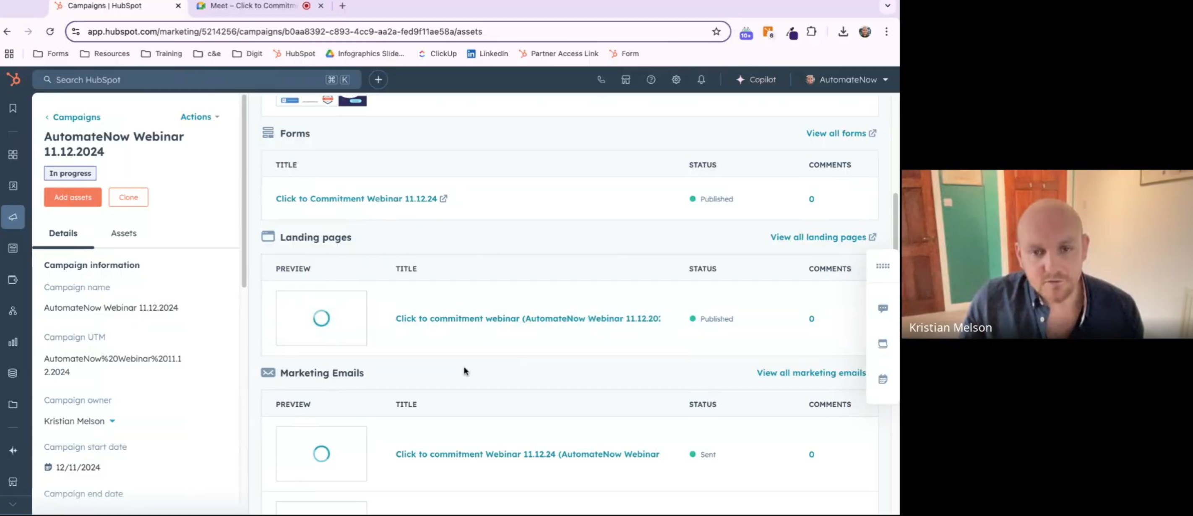1193x516 pixels.
Task: Open Chrome downloads icon
Action: tap(843, 31)
